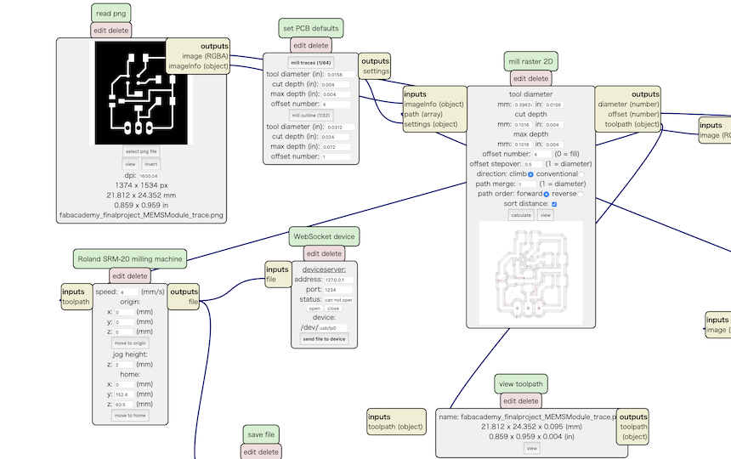Click cut depth in field in mill raster

tap(554, 125)
